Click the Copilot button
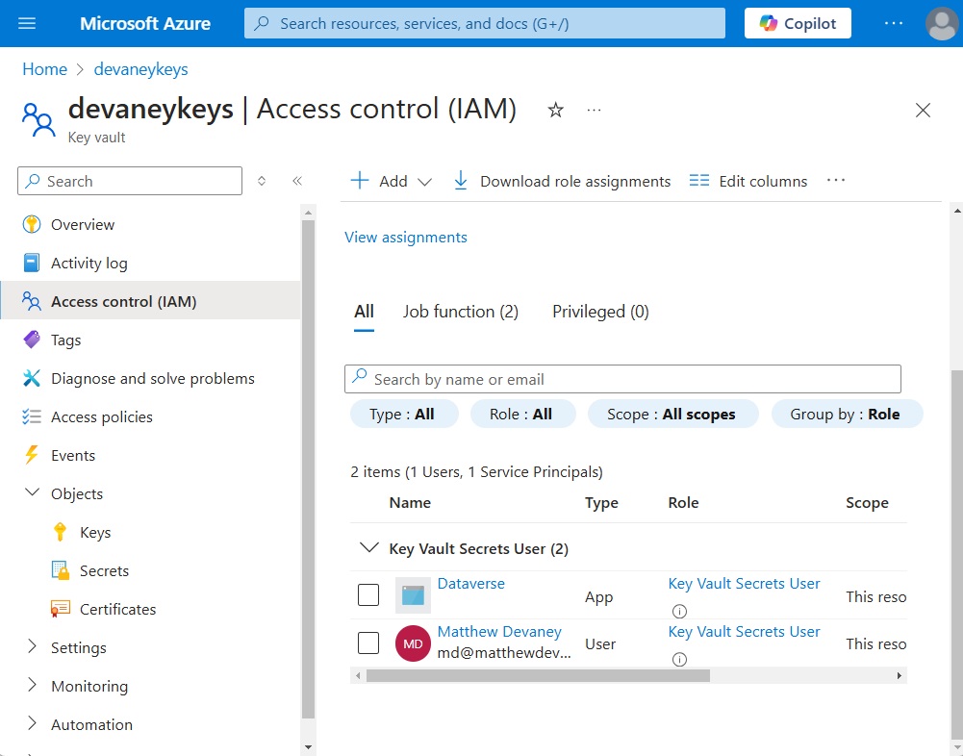Viewport: 963px width, 756px height. (798, 23)
